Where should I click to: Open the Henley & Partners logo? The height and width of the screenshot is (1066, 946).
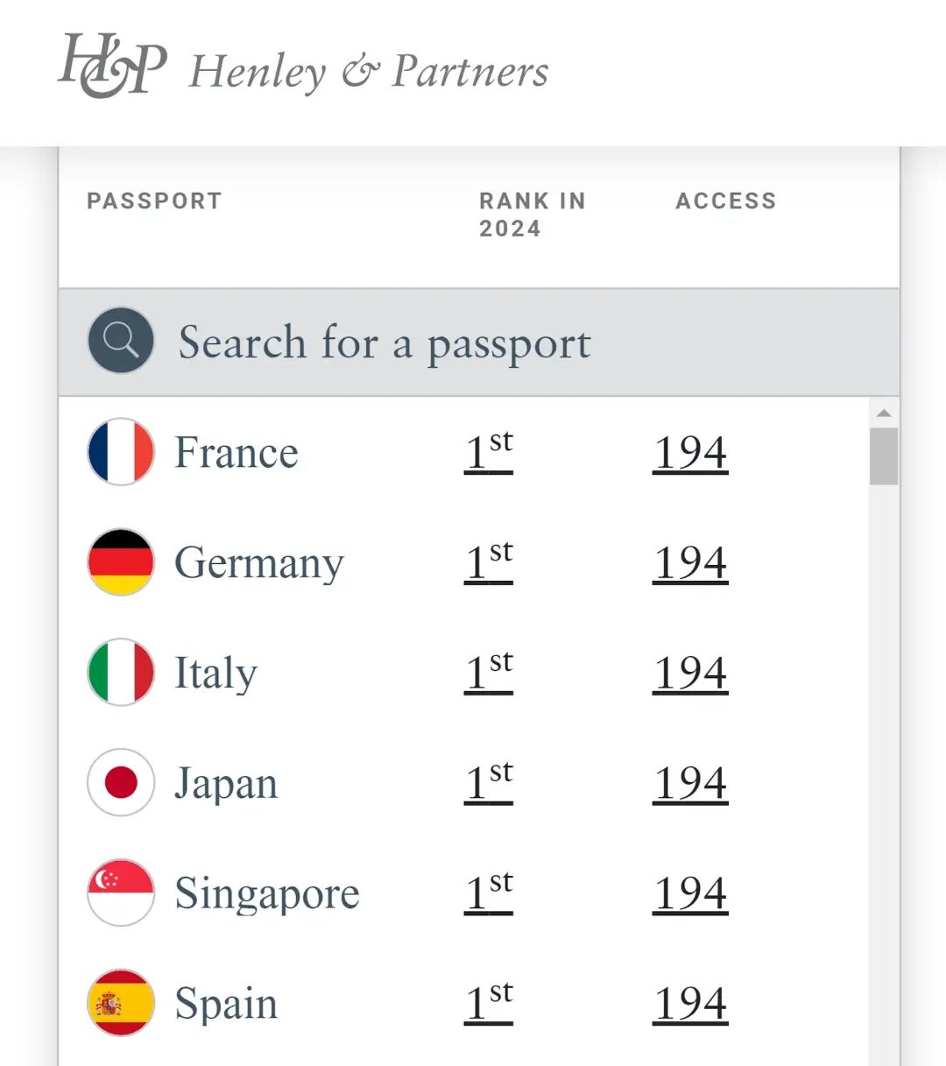click(x=303, y=67)
